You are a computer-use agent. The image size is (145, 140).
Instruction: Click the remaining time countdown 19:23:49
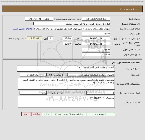34,38
